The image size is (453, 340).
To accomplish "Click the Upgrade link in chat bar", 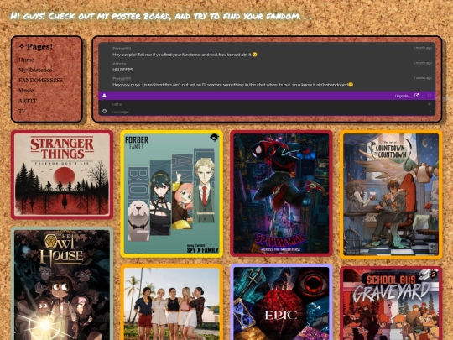I will pyautogui.click(x=401, y=96).
